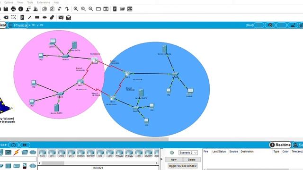
Task: Select the Delete tool icon
Action: click(6, 17)
